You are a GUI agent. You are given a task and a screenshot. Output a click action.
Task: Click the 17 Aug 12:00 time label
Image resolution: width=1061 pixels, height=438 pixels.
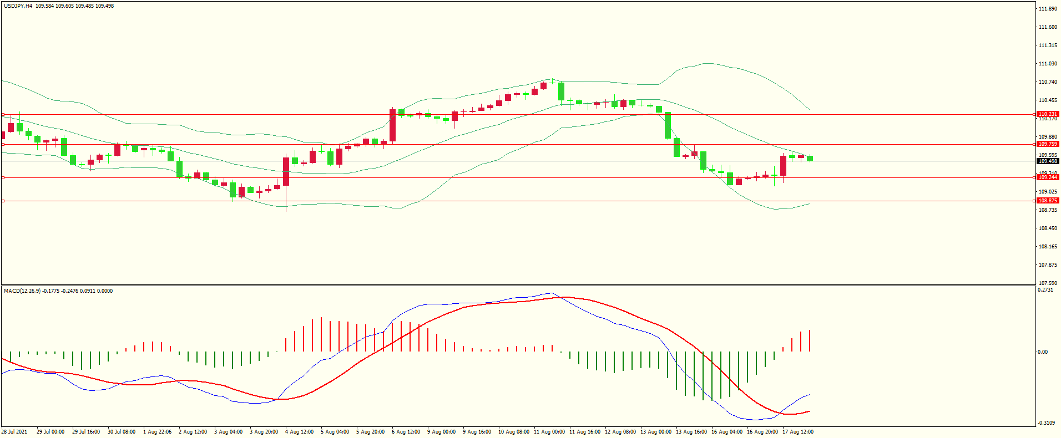[798, 432]
